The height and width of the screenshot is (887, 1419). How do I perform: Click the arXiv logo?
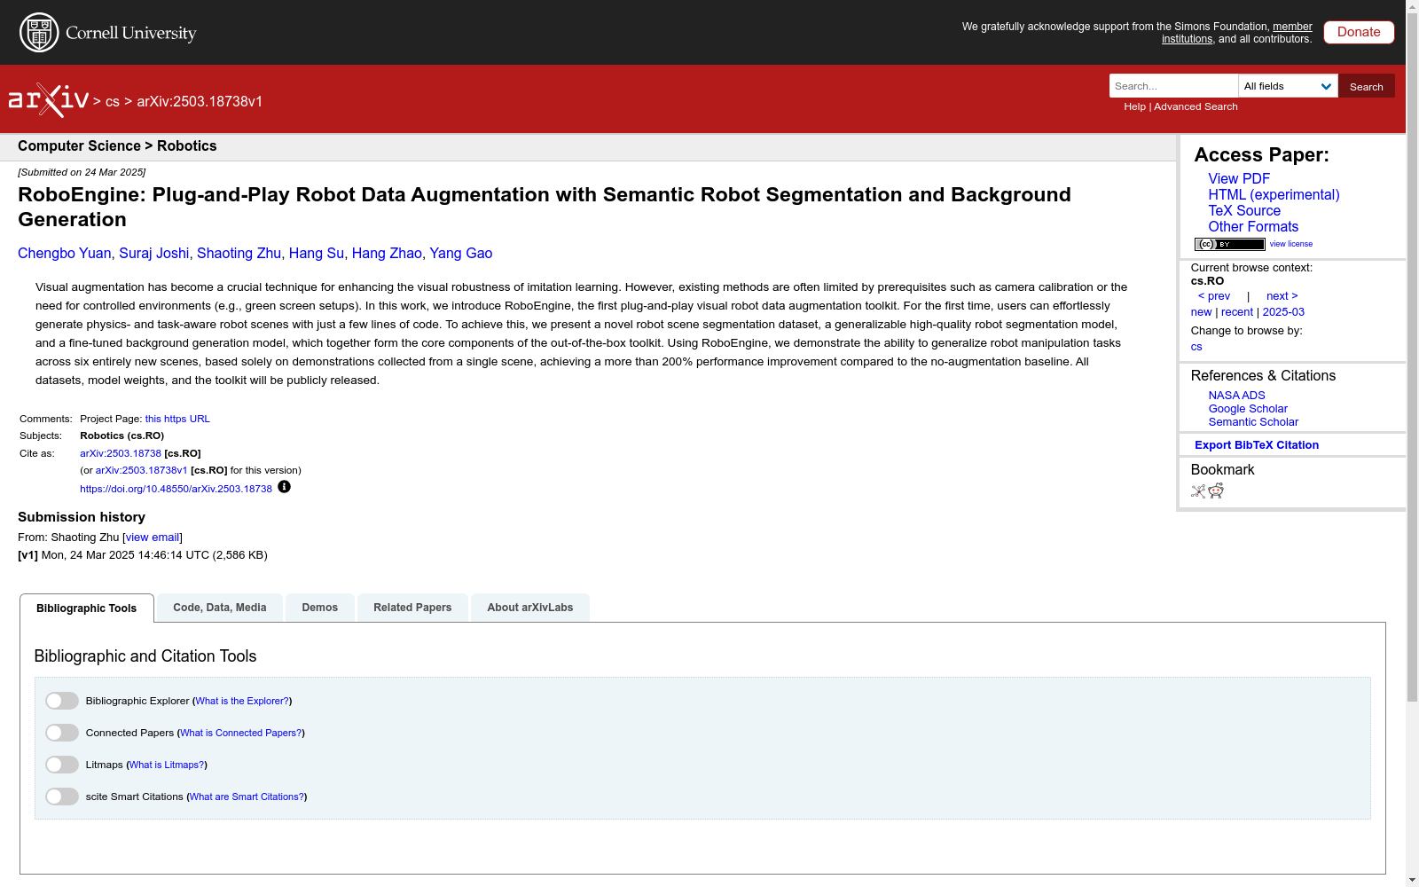49,100
